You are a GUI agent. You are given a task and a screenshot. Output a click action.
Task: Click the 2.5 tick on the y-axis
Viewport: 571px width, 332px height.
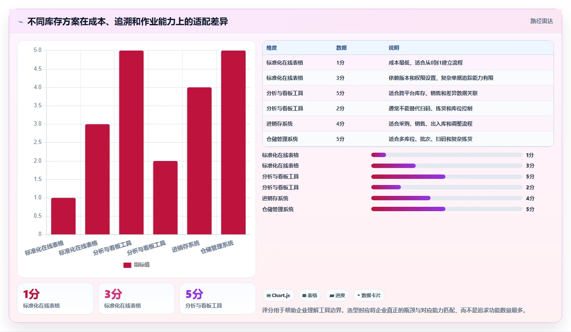click(38, 142)
